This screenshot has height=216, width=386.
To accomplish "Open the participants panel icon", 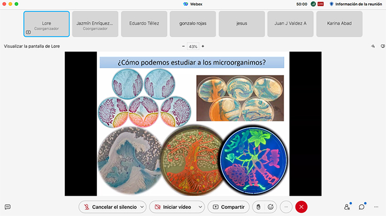I will coord(347,207).
